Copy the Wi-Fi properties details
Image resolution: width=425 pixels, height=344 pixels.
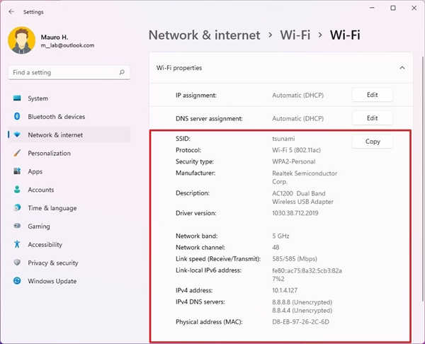373,142
